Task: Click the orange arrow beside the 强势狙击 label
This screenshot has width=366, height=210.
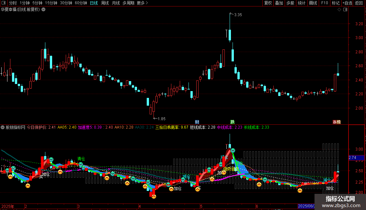Action: pos(223,173)
